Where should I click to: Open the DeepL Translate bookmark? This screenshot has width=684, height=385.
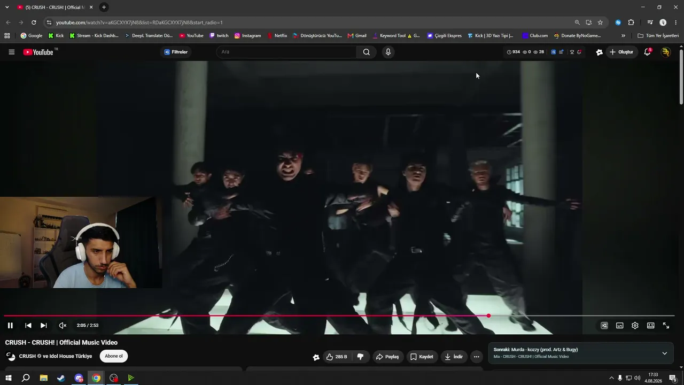click(149, 36)
